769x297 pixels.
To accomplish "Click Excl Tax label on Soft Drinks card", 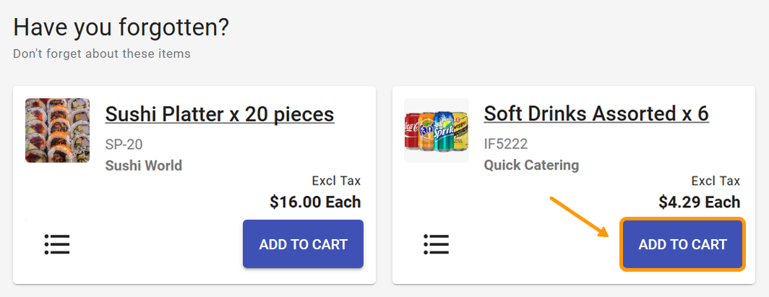I will coord(716,181).
